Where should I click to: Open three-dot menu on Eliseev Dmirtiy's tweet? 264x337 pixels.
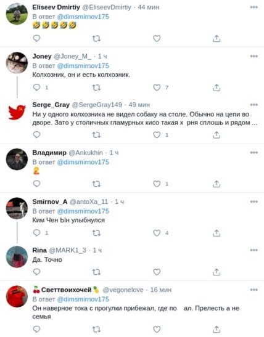(254, 7)
